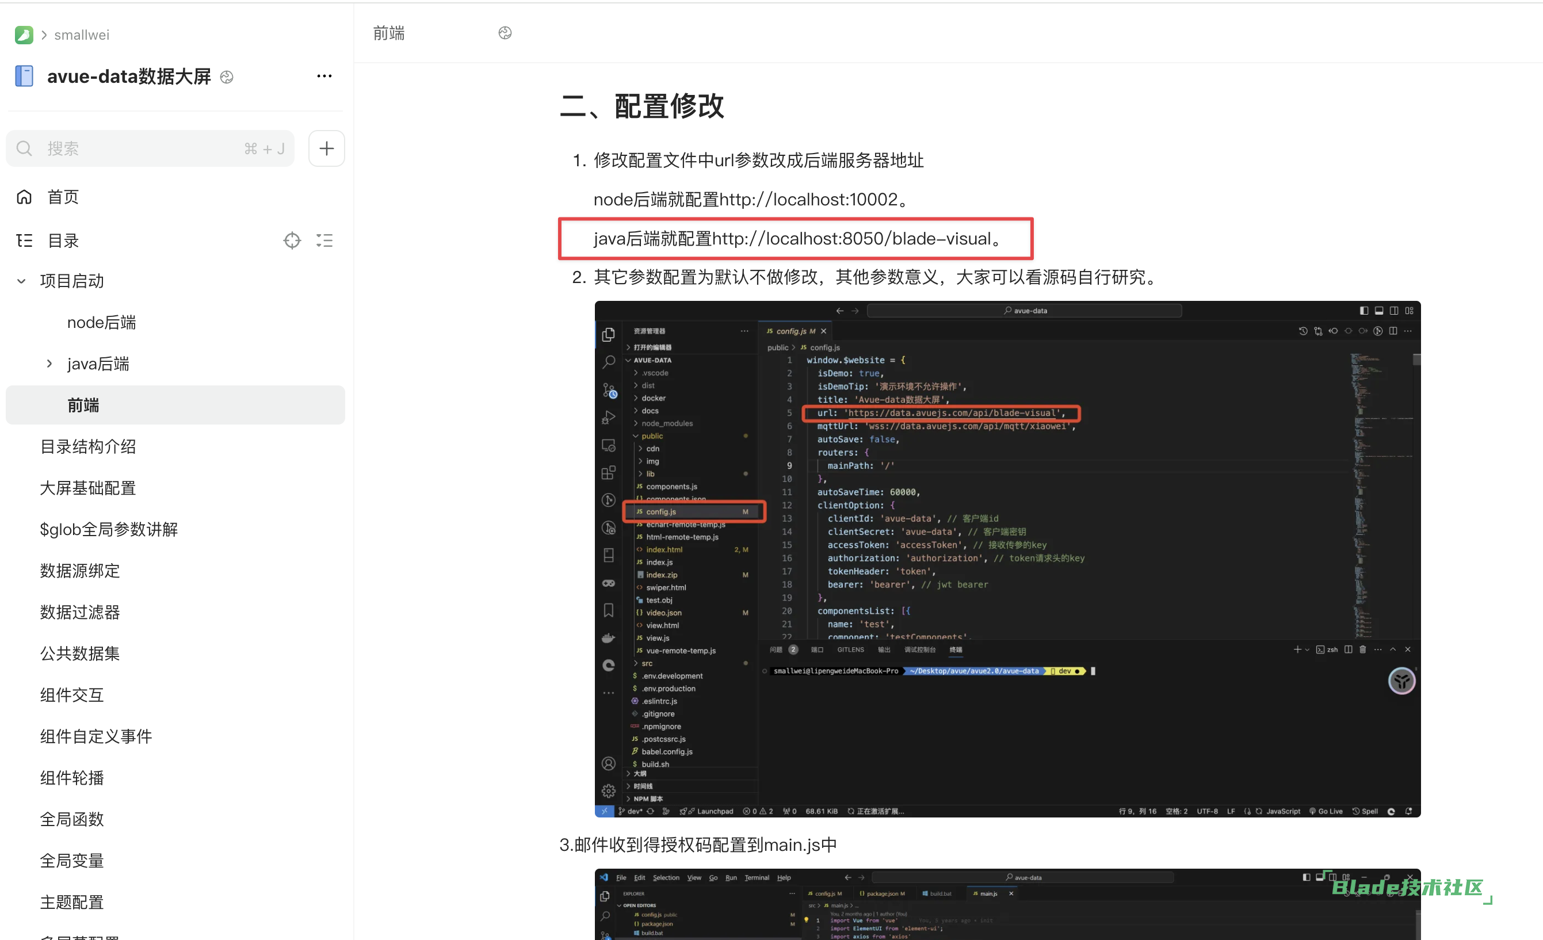
Task: Expand the public folder in screenshot explorer
Action: click(x=651, y=436)
